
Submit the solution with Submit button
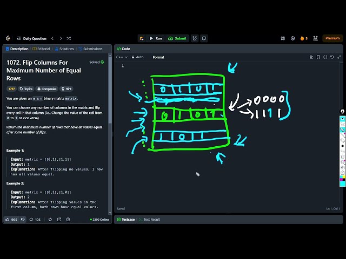pos(177,38)
